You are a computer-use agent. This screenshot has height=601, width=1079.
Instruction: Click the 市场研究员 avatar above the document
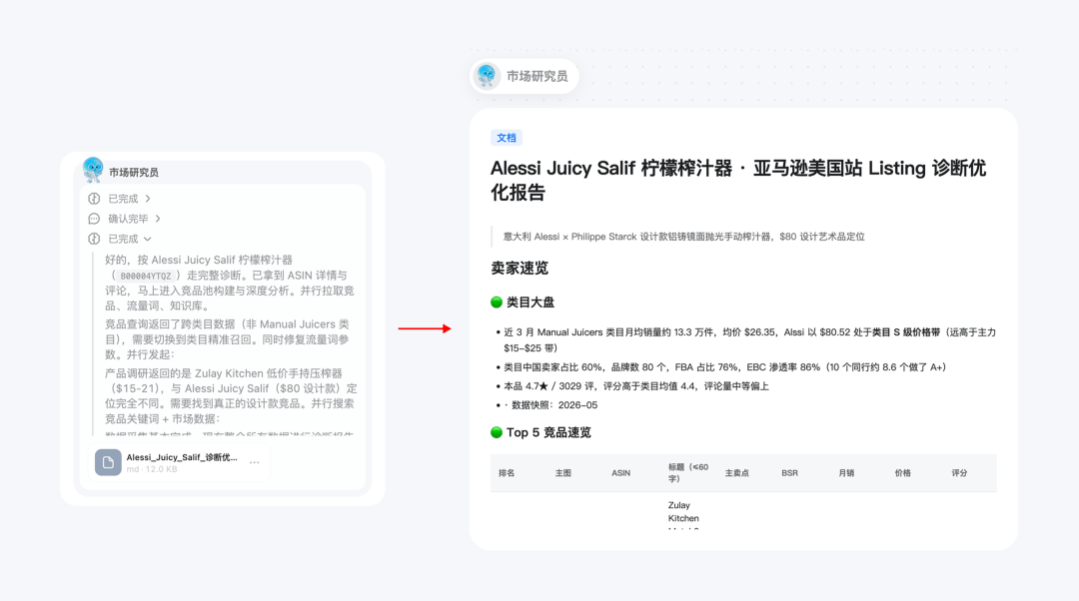488,76
